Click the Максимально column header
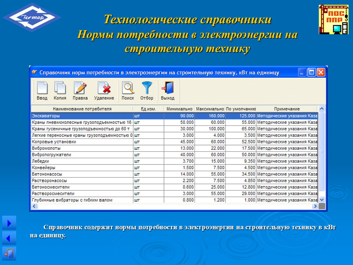 [x=210, y=109]
